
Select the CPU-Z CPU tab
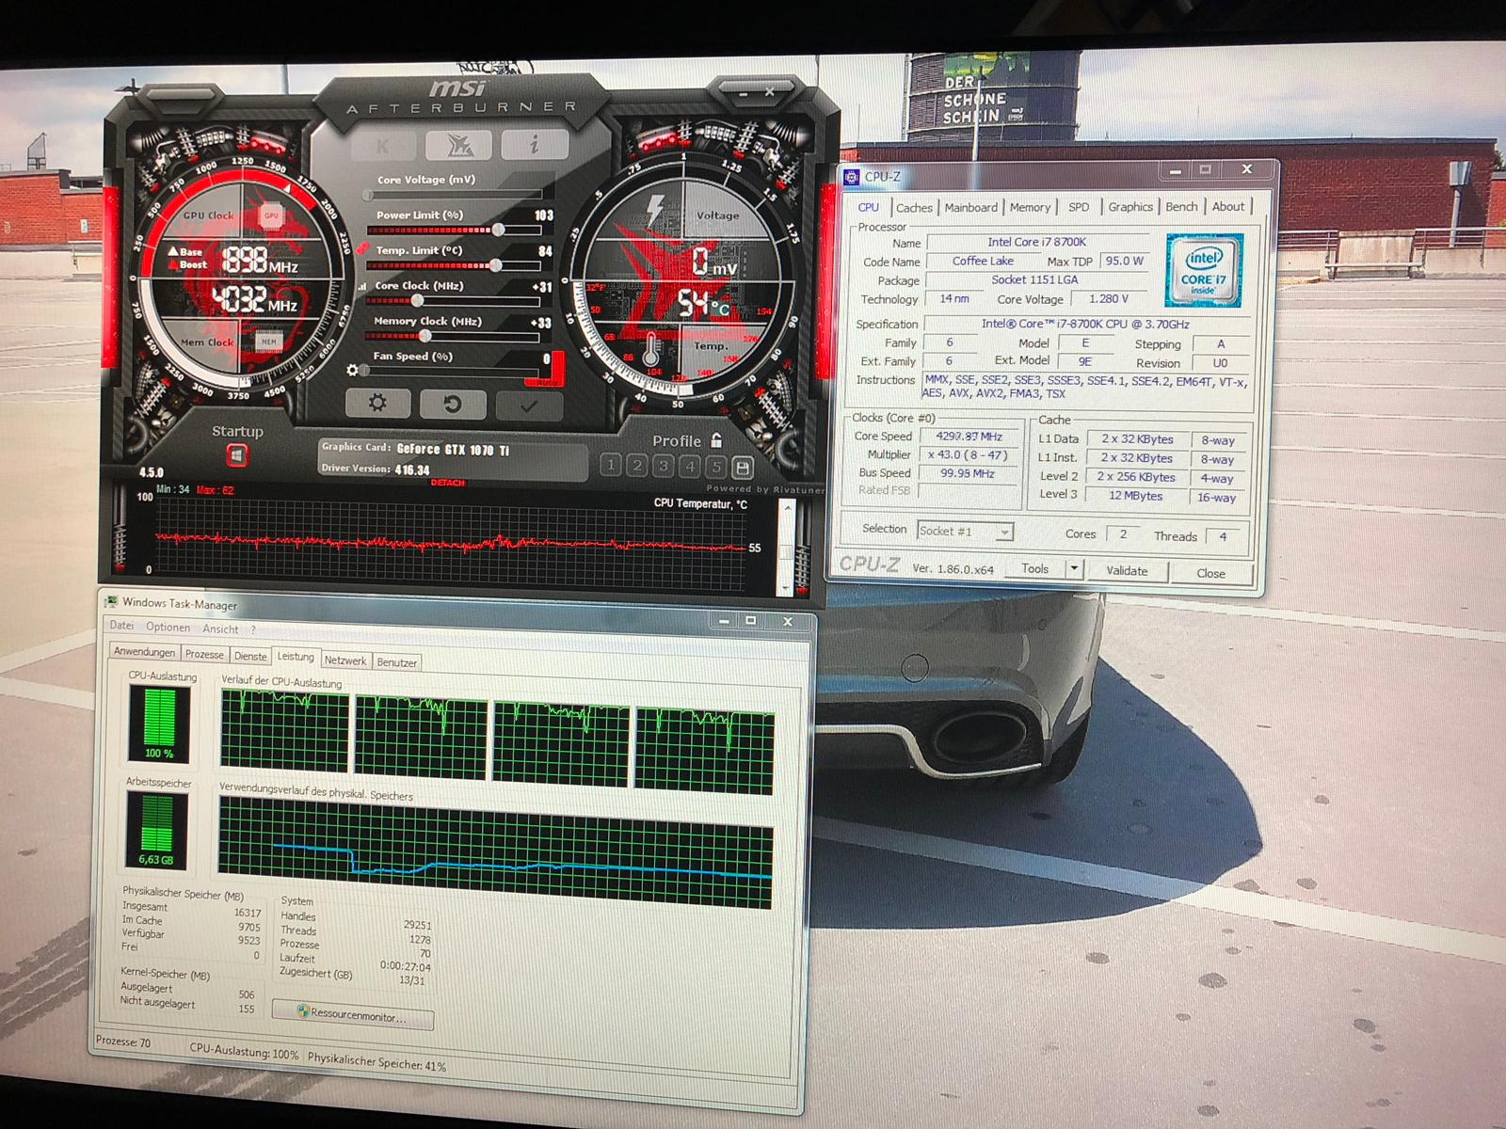coord(869,208)
